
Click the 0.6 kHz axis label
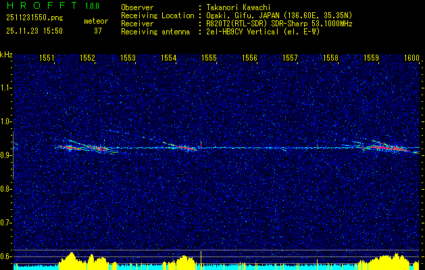6,256
